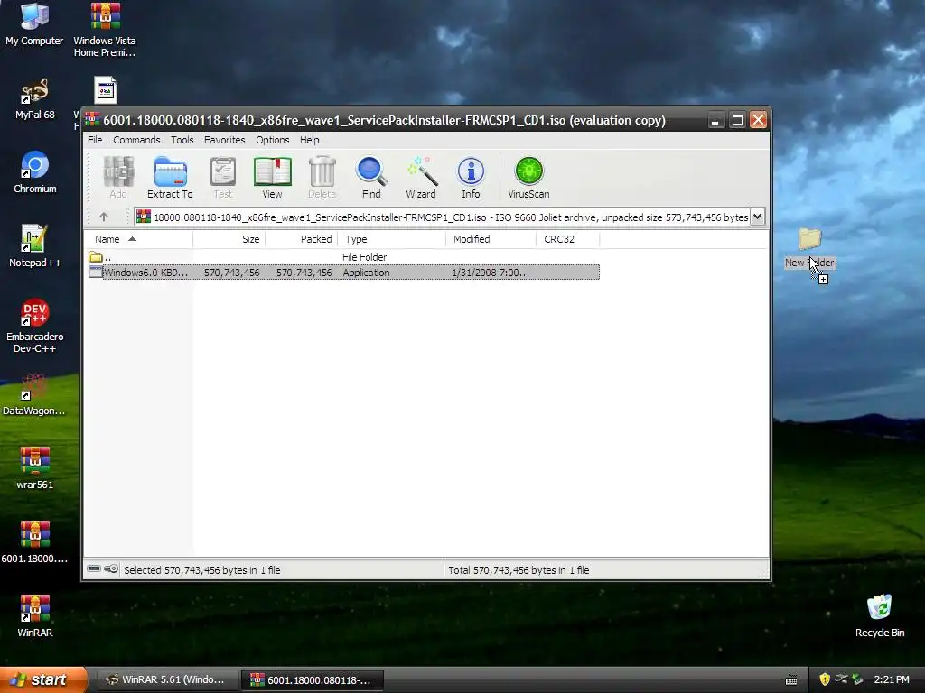Sort by Modified column header

pyautogui.click(x=491, y=238)
